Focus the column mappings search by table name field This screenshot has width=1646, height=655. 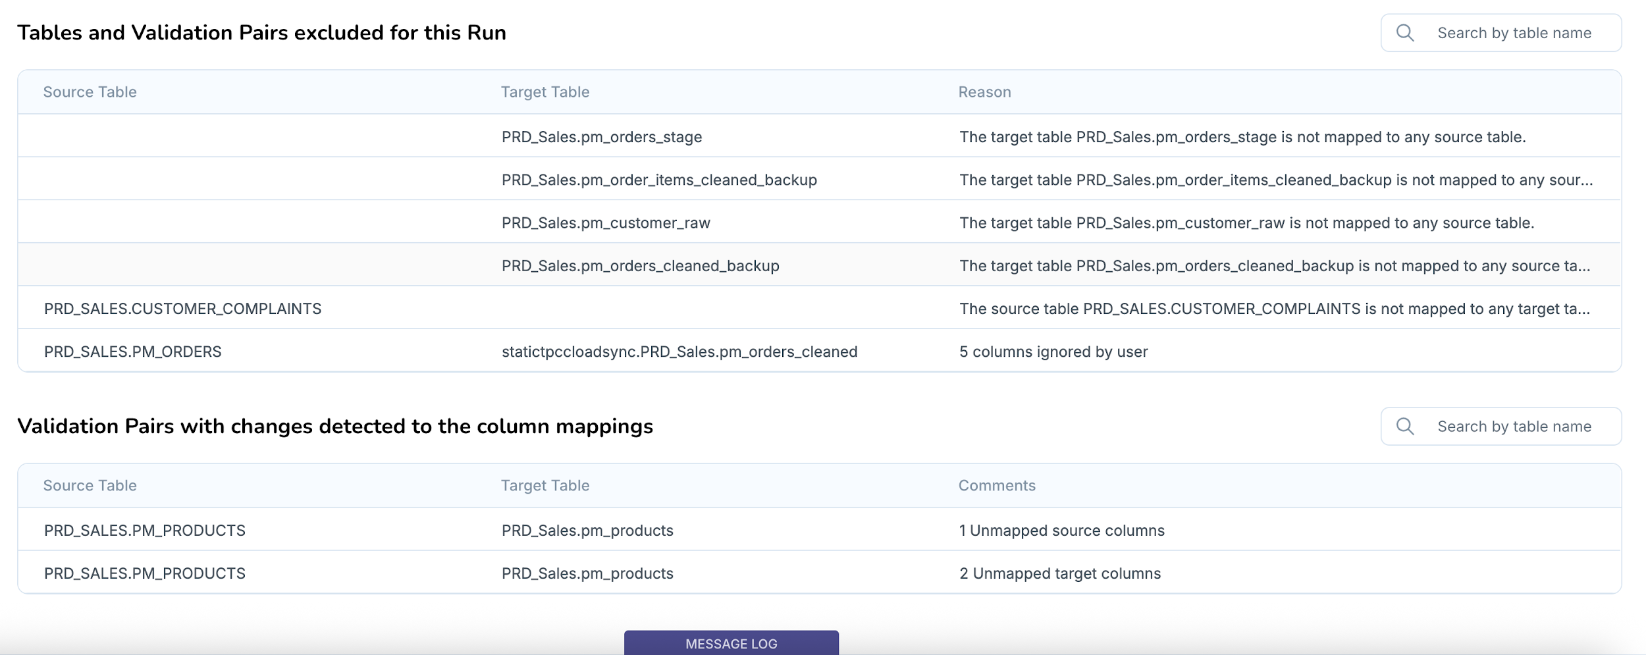point(1514,427)
